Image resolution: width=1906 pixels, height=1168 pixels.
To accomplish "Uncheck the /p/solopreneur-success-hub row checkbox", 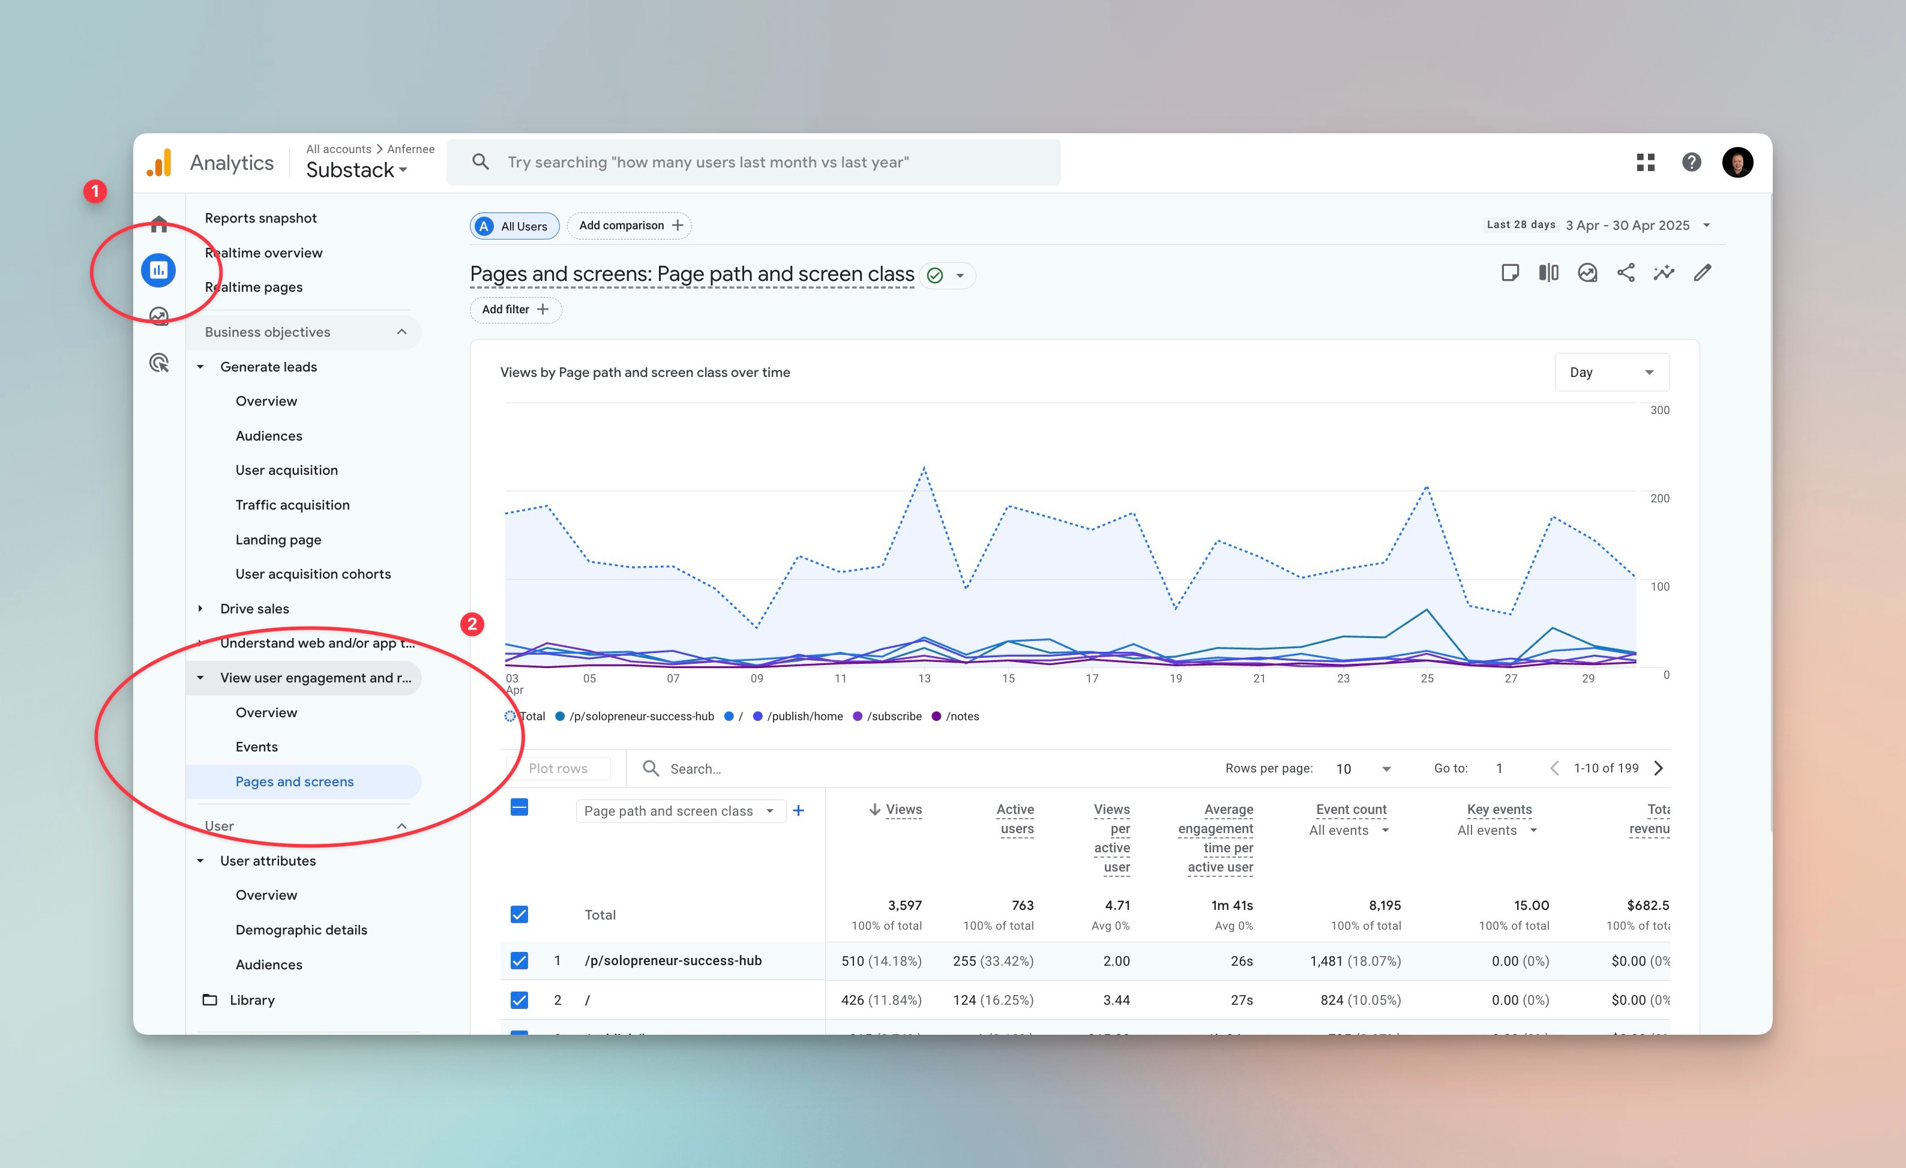I will (x=519, y=961).
